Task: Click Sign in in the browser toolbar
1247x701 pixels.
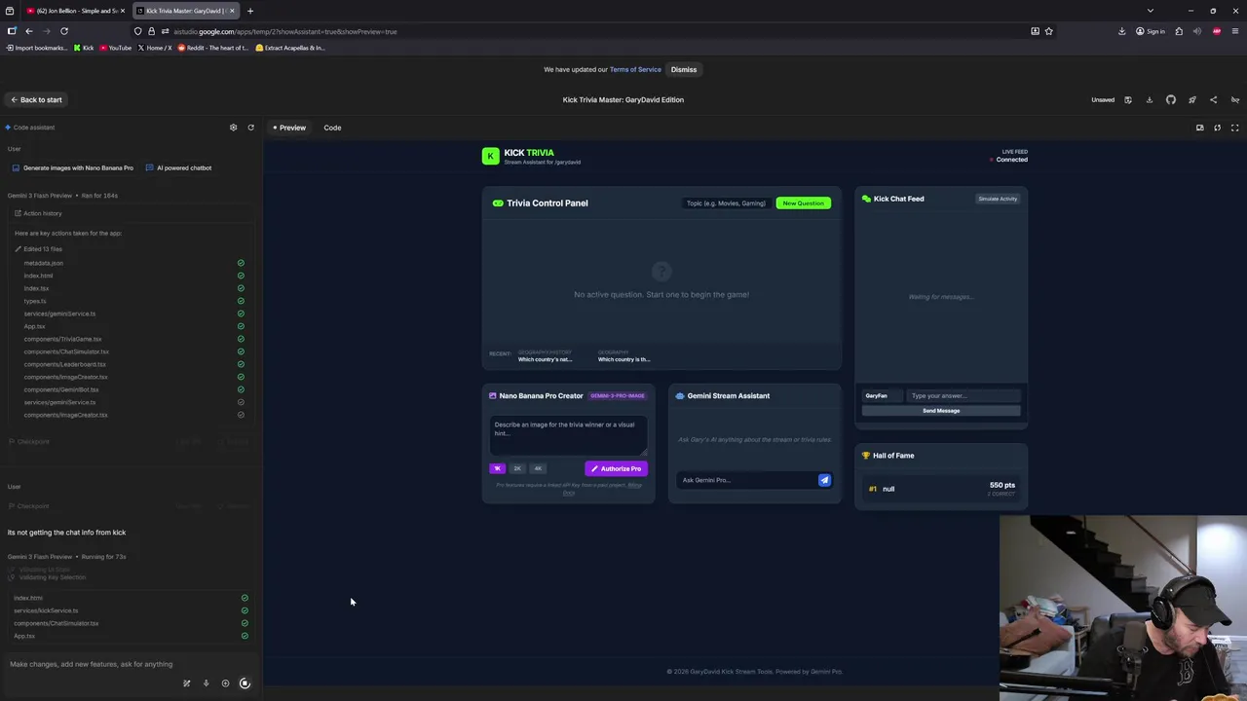Action: coord(1151,31)
